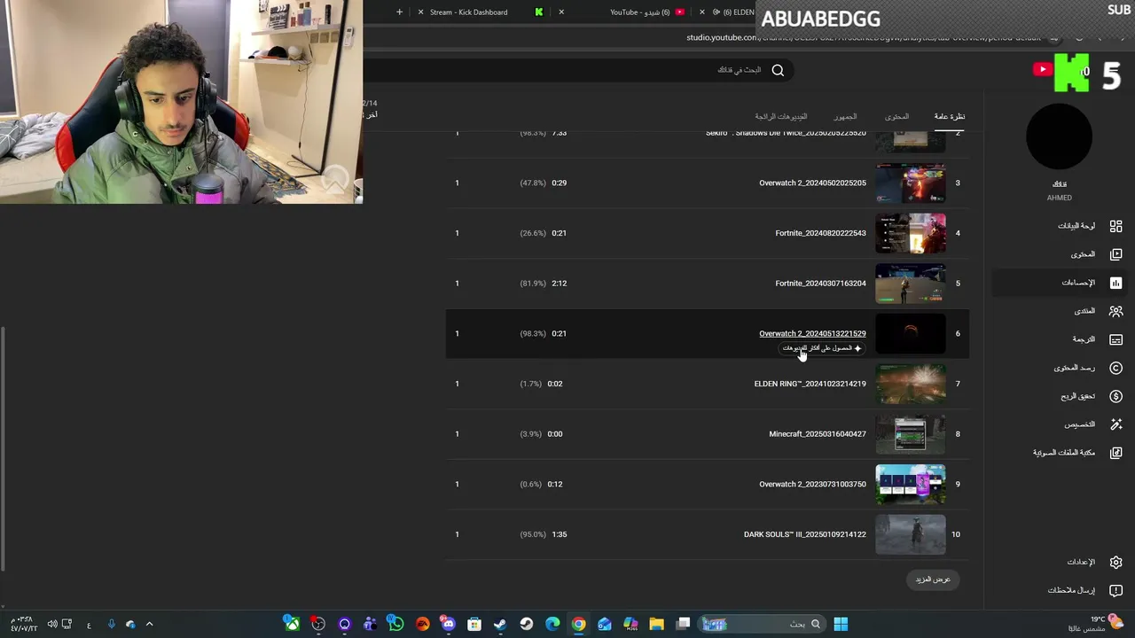Expand the hidden tray icons chevron
This screenshot has height=638, width=1135.
pyautogui.click(x=149, y=625)
